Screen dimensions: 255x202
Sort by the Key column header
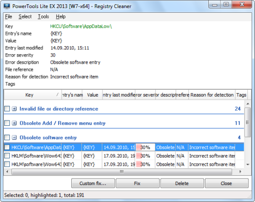33,95
